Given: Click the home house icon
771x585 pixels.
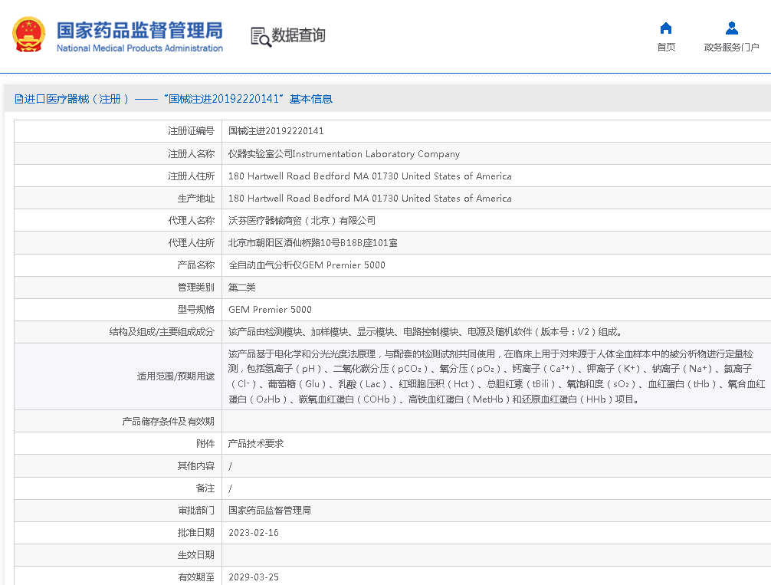Looking at the screenshot, I should point(666,28).
